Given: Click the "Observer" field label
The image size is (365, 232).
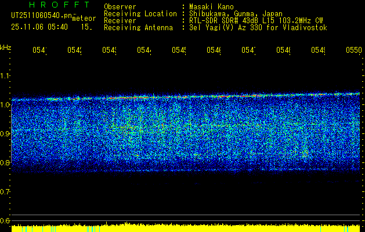Looking at the screenshot, I should click(120, 7).
